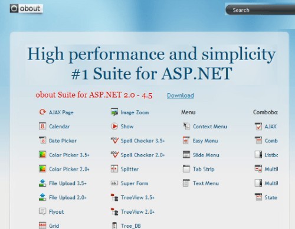Viewport: 295px width, 229px height.
Task: Open the Flyout link
Action: (x=57, y=212)
